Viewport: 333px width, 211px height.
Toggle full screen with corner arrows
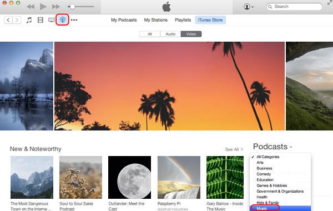[x=330, y=3]
